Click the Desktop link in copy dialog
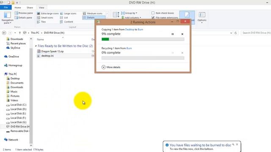Viewport: 271px width, 152px height. [x=130, y=30]
